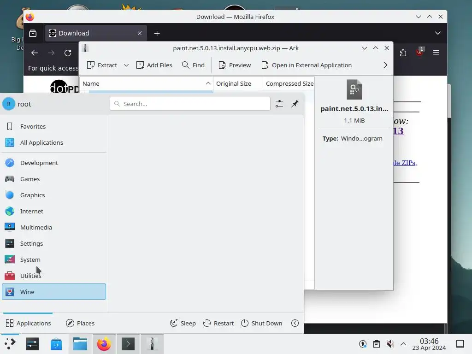Viewport: 472px width, 354px height.
Task: Open launcher configure sliders icon
Action: [x=279, y=104]
